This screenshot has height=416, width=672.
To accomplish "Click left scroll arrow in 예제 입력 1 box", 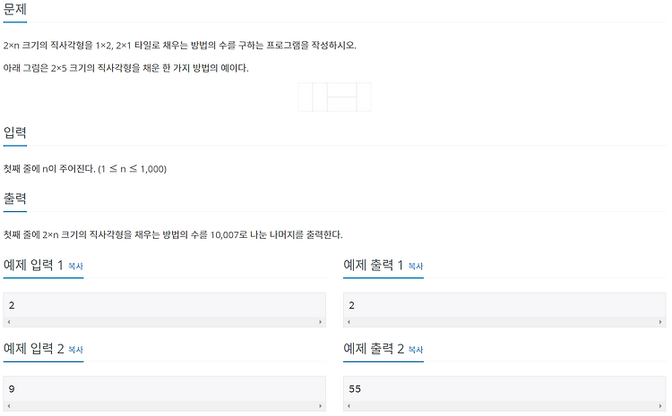I will (x=9, y=322).
